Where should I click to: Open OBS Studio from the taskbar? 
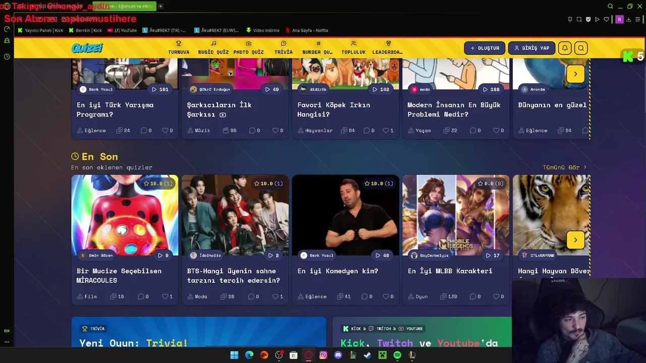(x=279, y=355)
